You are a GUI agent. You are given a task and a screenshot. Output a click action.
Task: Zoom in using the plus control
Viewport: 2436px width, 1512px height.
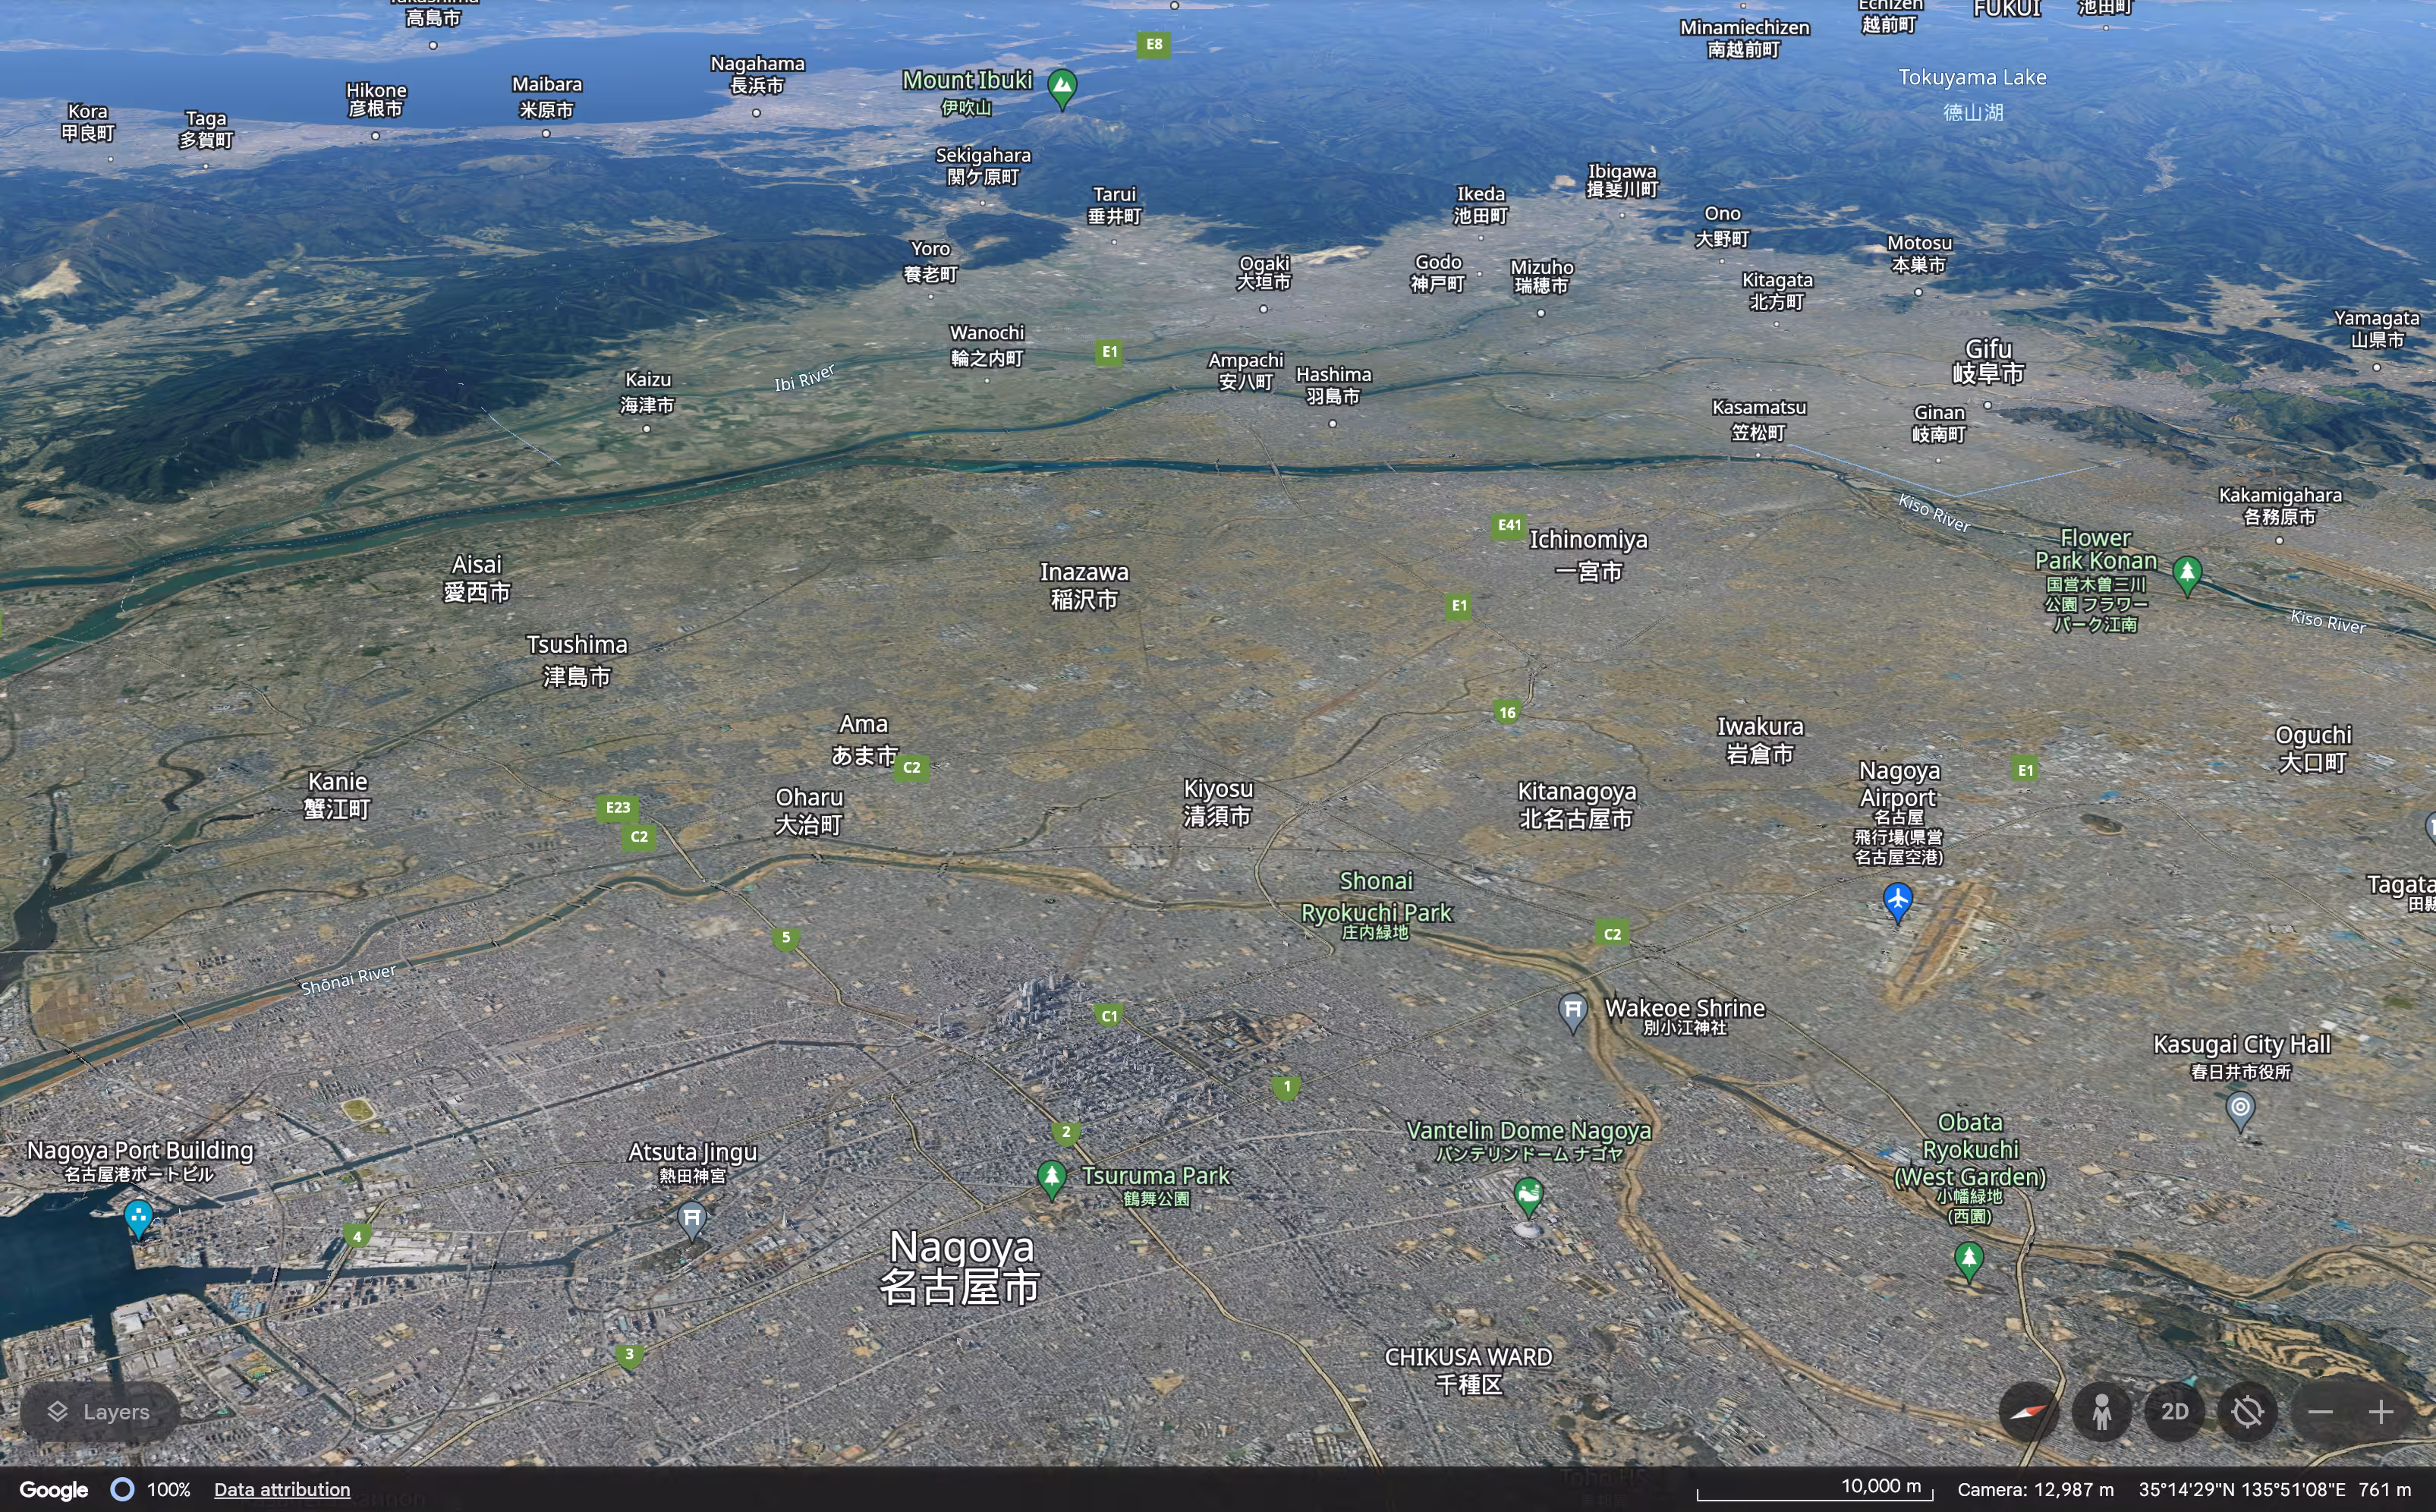click(x=2382, y=1411)
